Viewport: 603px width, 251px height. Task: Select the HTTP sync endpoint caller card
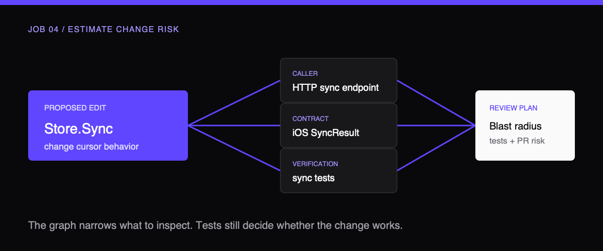pos(339,80)
